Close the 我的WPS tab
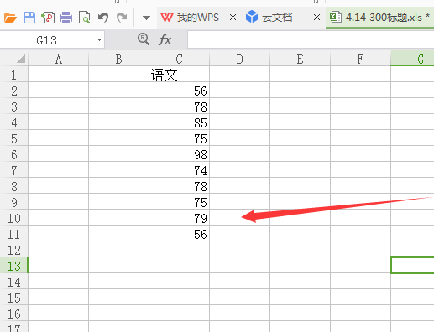This screenshot has height=332, width=434. tap(233, 18)
